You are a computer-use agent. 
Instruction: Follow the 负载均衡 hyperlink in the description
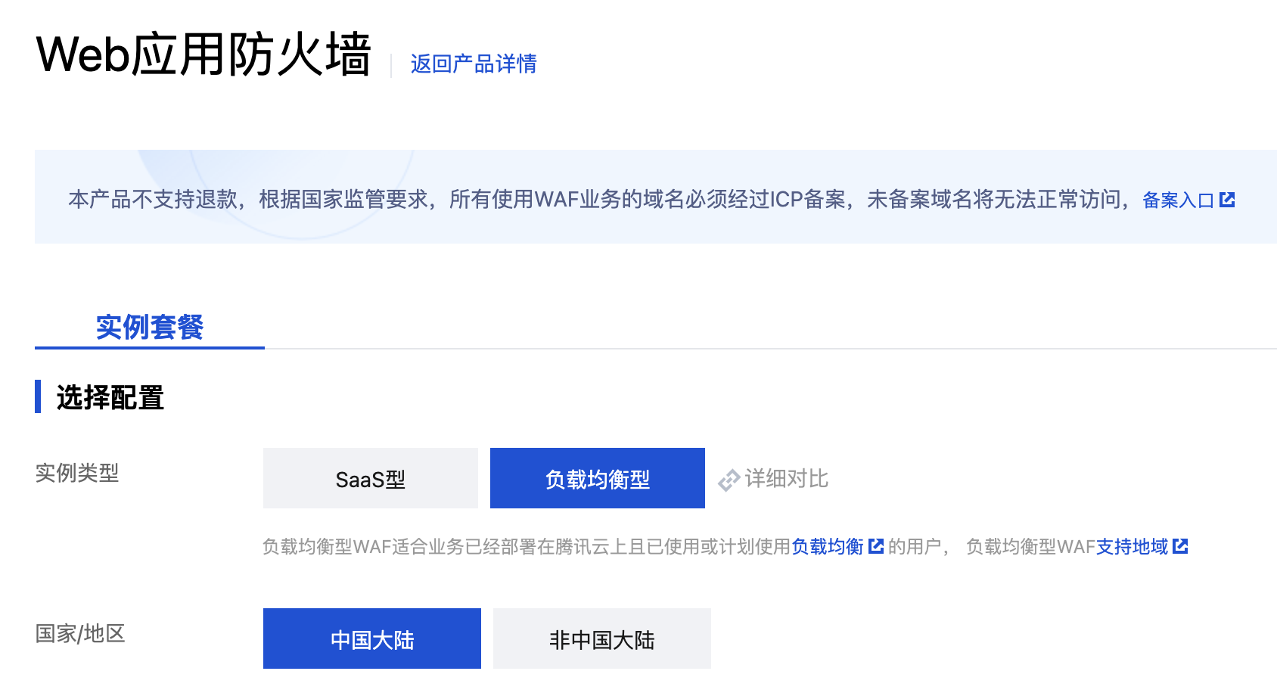point(828,546)
